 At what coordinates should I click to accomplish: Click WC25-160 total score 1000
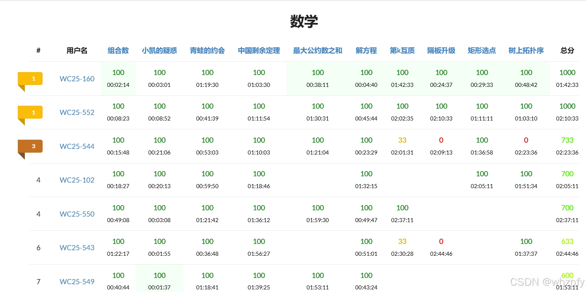click(x=567, y=72)
